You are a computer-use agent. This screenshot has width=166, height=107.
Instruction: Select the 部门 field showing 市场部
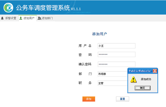(x=112, y=74)
